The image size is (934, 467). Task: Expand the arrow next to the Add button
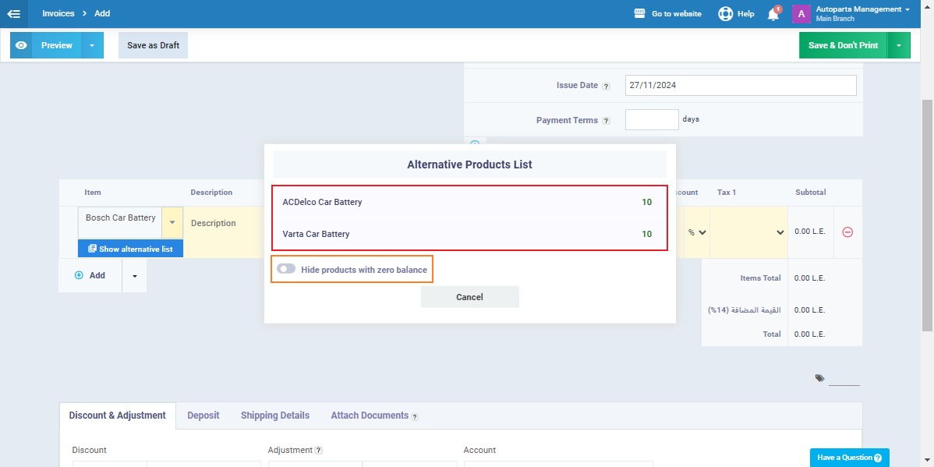coord(135,276)
